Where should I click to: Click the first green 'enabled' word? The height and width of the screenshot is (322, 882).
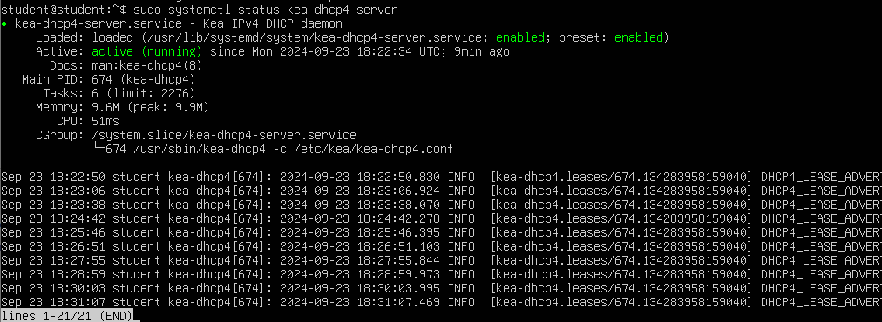pos(520,37)
